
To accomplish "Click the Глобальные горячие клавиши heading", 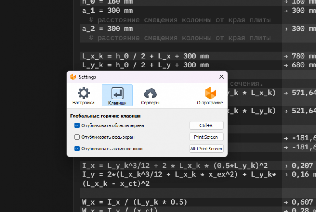I will [x=105, y=116].
